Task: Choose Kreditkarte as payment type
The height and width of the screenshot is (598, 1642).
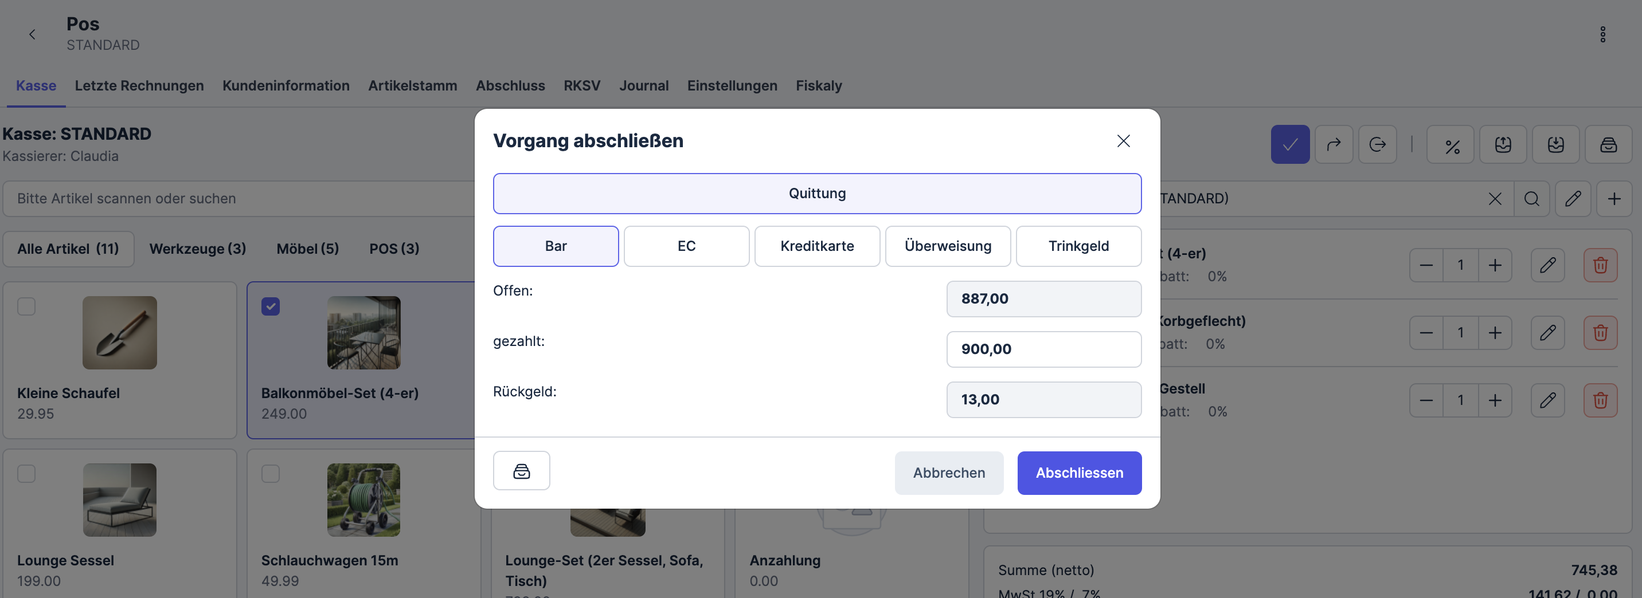Action: pos(816,246)
